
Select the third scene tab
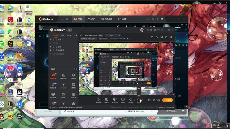click(x=69, y=35)
